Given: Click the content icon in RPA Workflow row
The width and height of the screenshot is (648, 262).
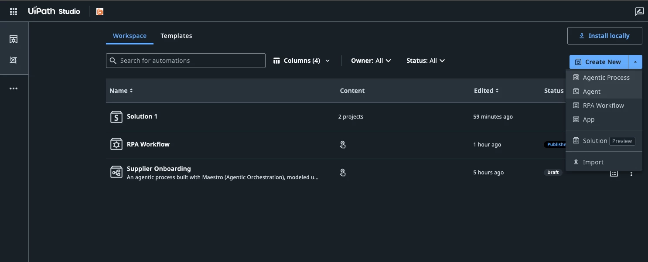Looking at the screenshot, I should tap(343, 145).
